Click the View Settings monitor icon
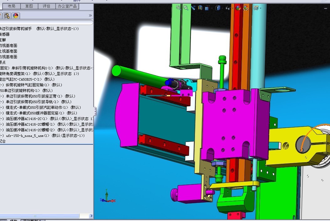This screenshot has height=221, width=330. tap(256, 8)
